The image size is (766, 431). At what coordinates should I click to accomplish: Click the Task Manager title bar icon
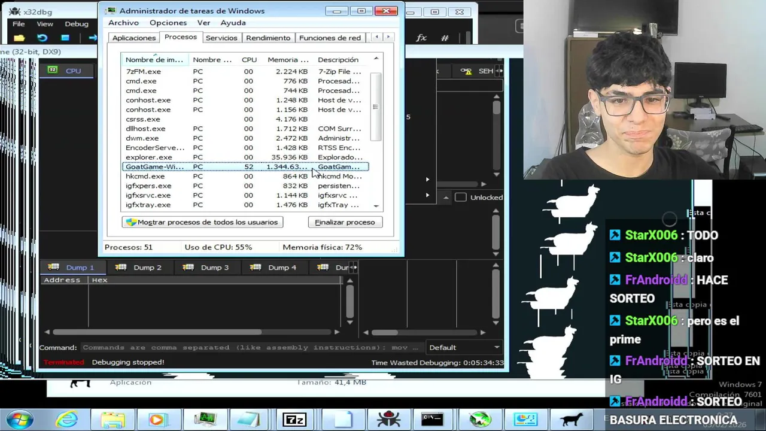click(110, 11)
